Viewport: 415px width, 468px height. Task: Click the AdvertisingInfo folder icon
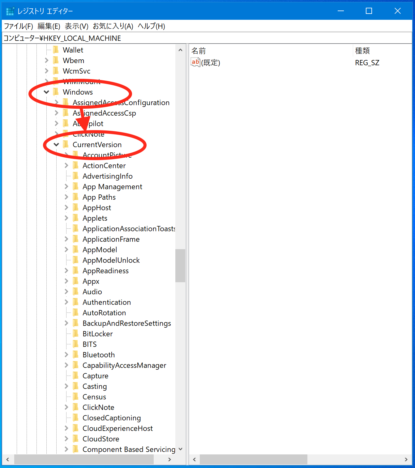point(76,176)
